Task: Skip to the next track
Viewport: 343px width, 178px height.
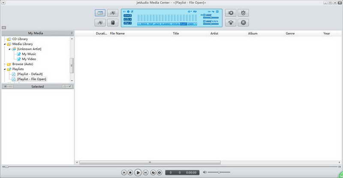Action: point(145,172)
